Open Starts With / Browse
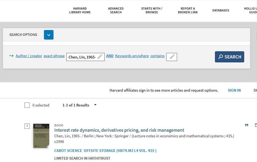Screen dimensions: 257x162 [152, 10]
